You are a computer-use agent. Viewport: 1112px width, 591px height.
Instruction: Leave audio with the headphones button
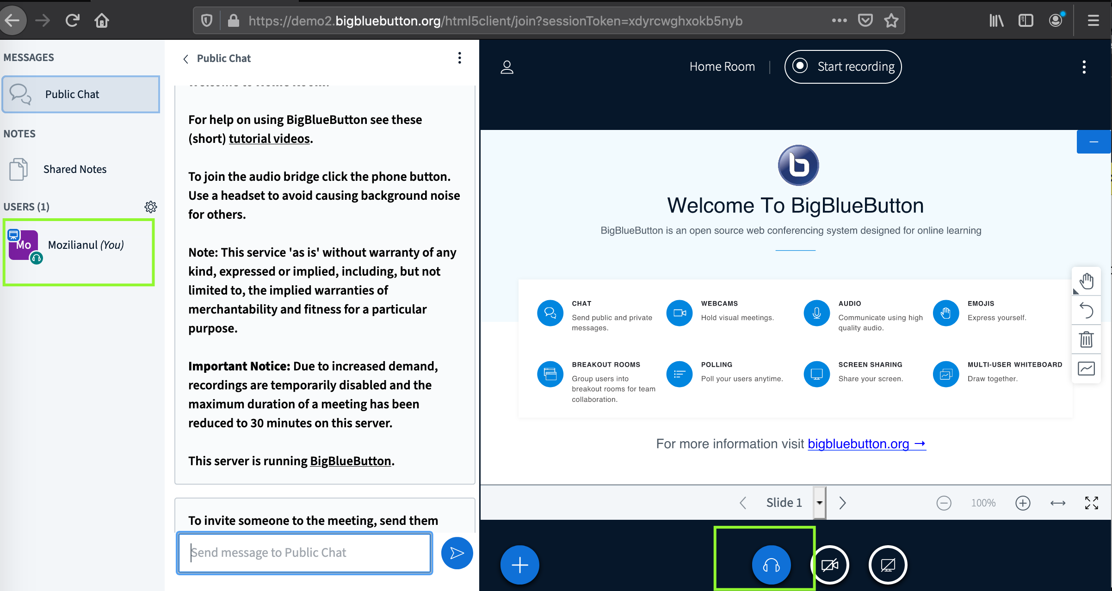click(x=771, y=565)
